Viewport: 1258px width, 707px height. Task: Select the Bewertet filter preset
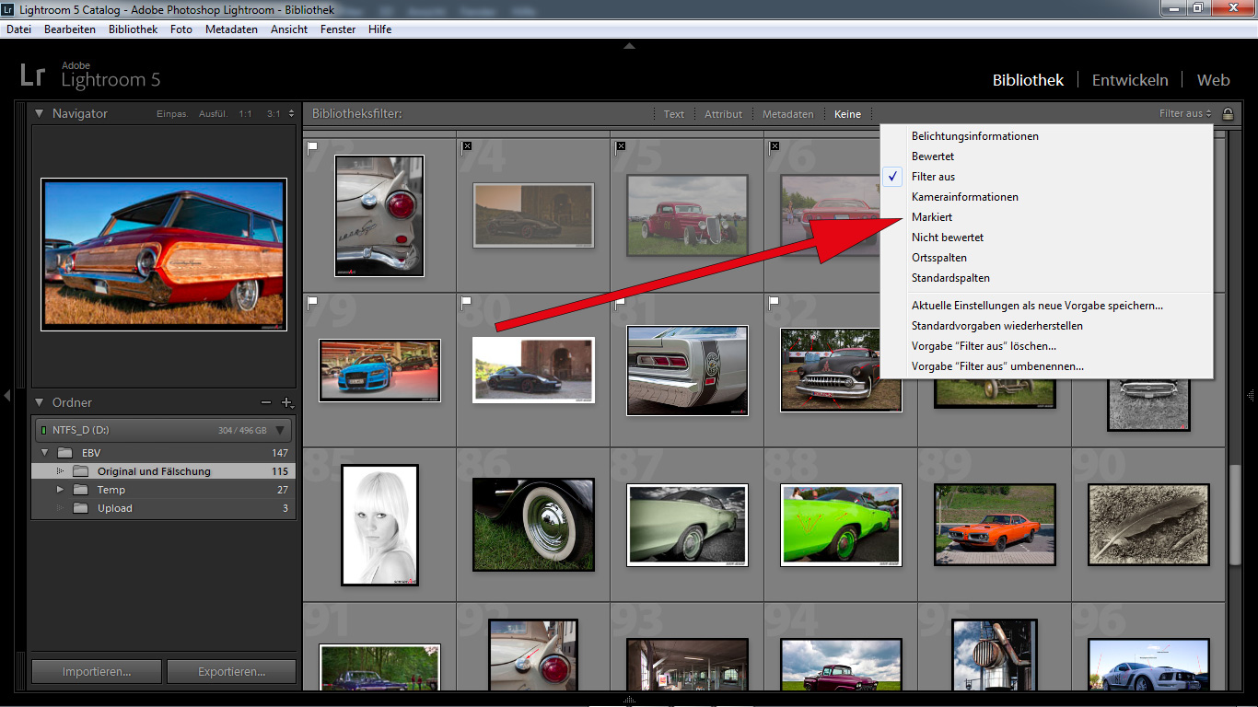click(x=1045, y=156)
